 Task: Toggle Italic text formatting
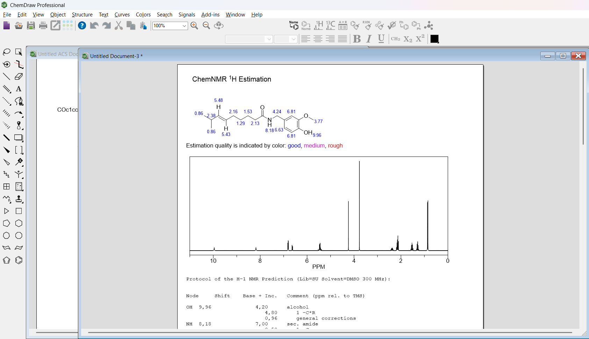tap(369, 39)
